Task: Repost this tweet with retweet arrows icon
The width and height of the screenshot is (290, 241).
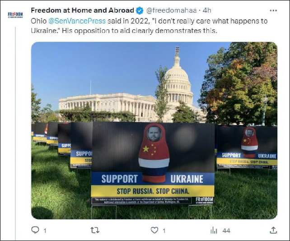Action: [x=95, y=230]
